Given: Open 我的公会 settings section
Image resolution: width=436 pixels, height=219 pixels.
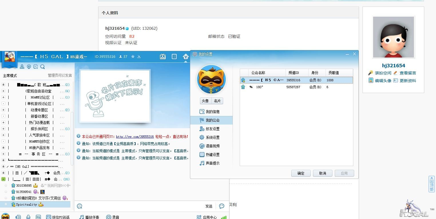Looking at the screenshot, I should coord(211,120).
